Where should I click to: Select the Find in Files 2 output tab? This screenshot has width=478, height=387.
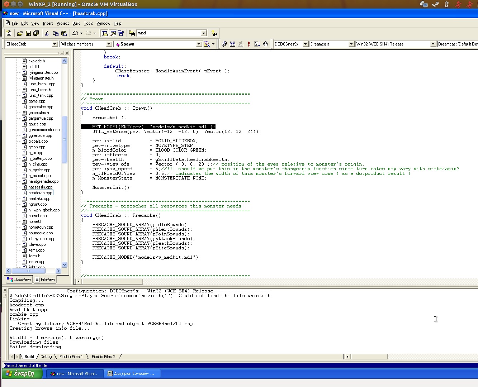click(104, 357)
